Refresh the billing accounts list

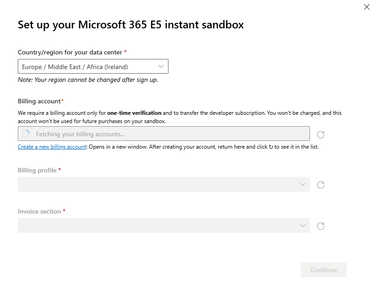point(320,134)
